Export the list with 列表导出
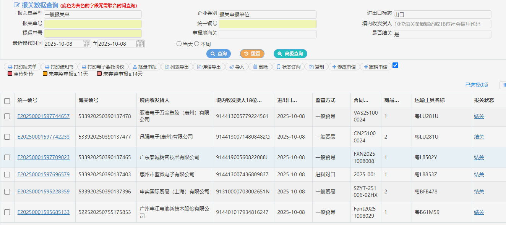 click(x=176, y=67)
